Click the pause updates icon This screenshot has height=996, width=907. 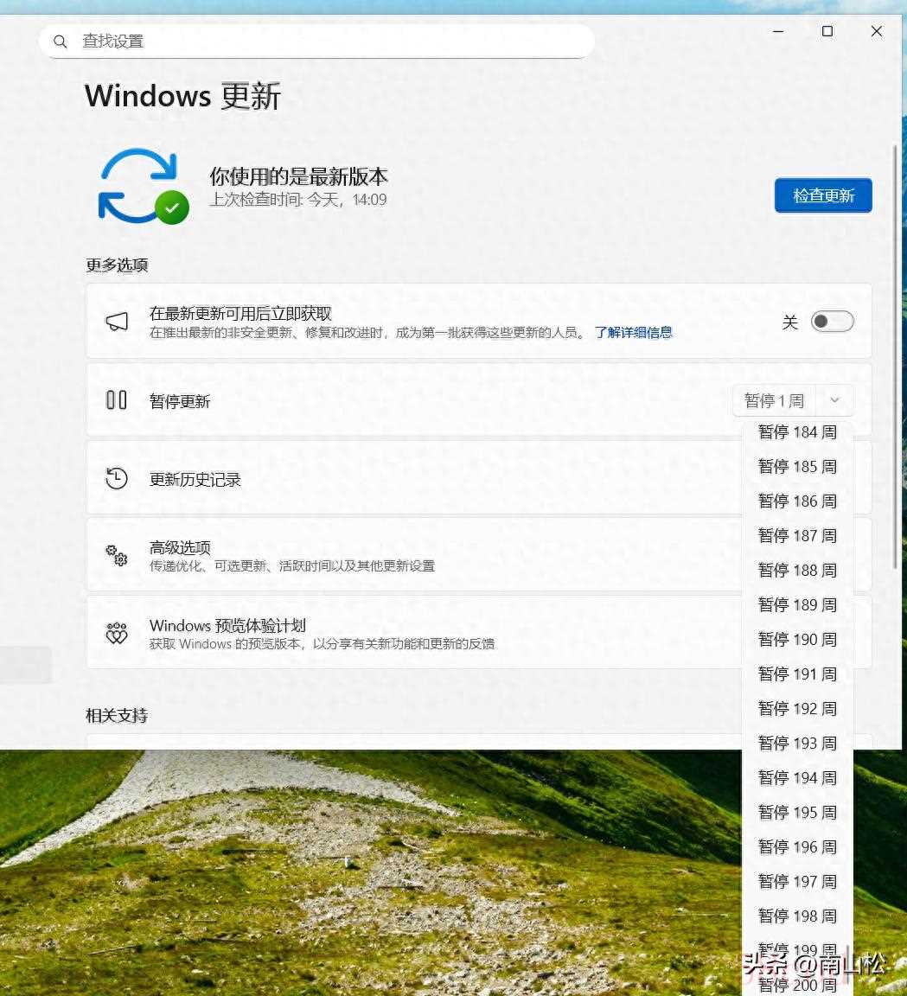tap(116, 400)
